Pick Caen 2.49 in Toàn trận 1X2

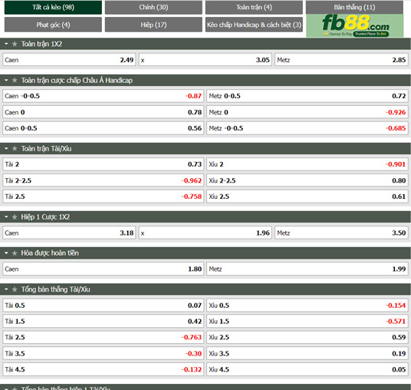click(69, 60)
